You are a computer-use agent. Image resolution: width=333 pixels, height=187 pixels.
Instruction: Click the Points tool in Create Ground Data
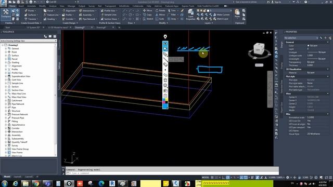pyautogui.click(x=30, y=10)
